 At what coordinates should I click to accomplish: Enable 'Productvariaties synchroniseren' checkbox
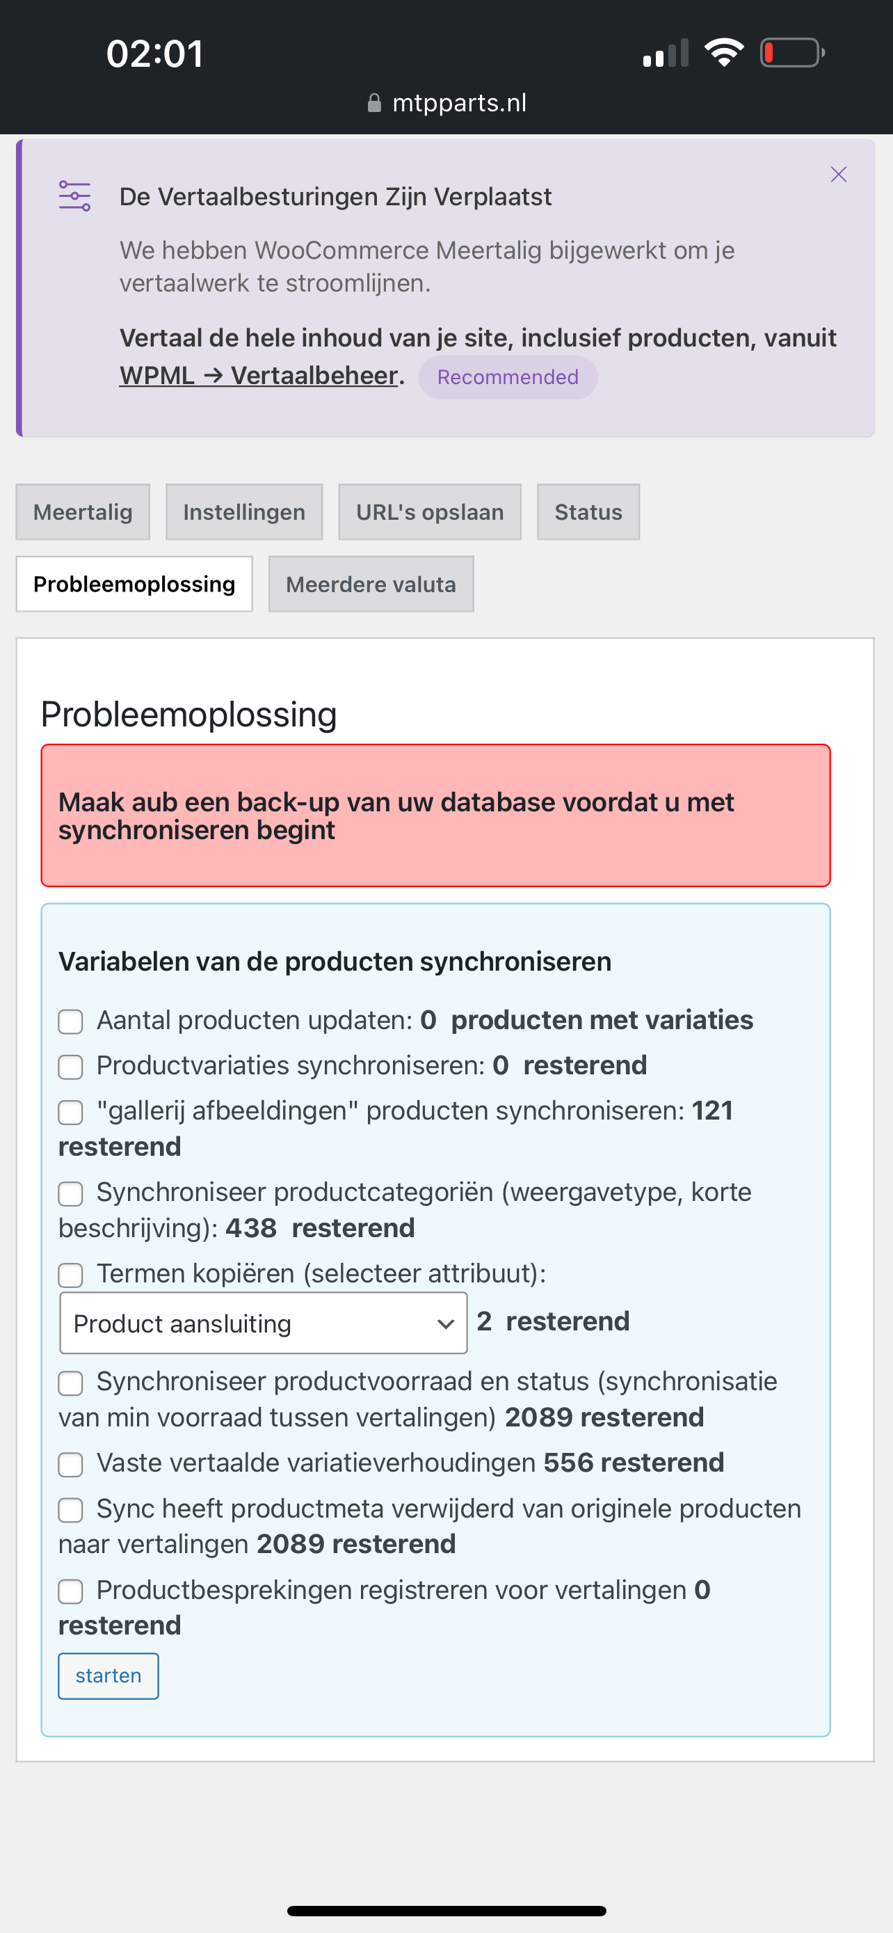[70, 1066]
